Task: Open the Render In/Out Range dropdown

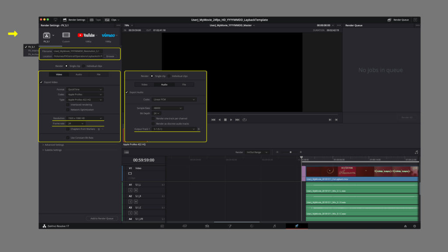Action: pyautogui.click(x=257, y=152)
